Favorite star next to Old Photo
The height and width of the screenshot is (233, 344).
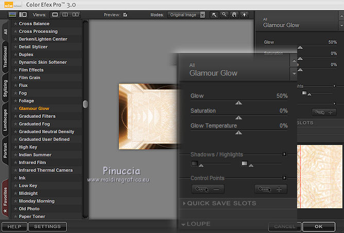pos(15,209)
